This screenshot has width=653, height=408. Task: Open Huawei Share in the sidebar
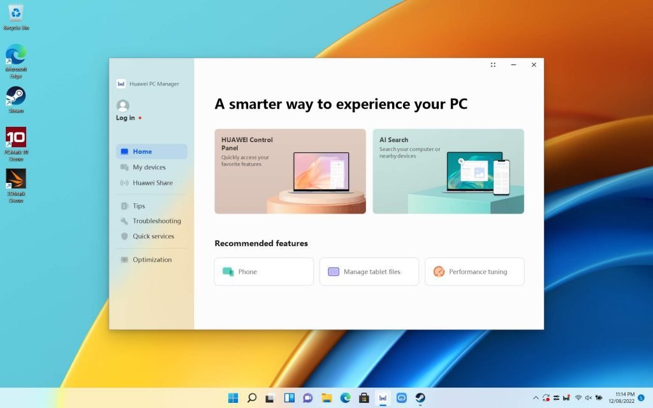coord(152,183)
